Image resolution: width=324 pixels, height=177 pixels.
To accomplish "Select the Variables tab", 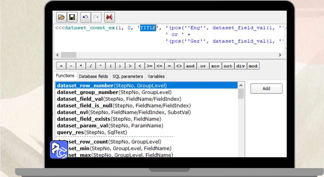I will pos(156,76).
